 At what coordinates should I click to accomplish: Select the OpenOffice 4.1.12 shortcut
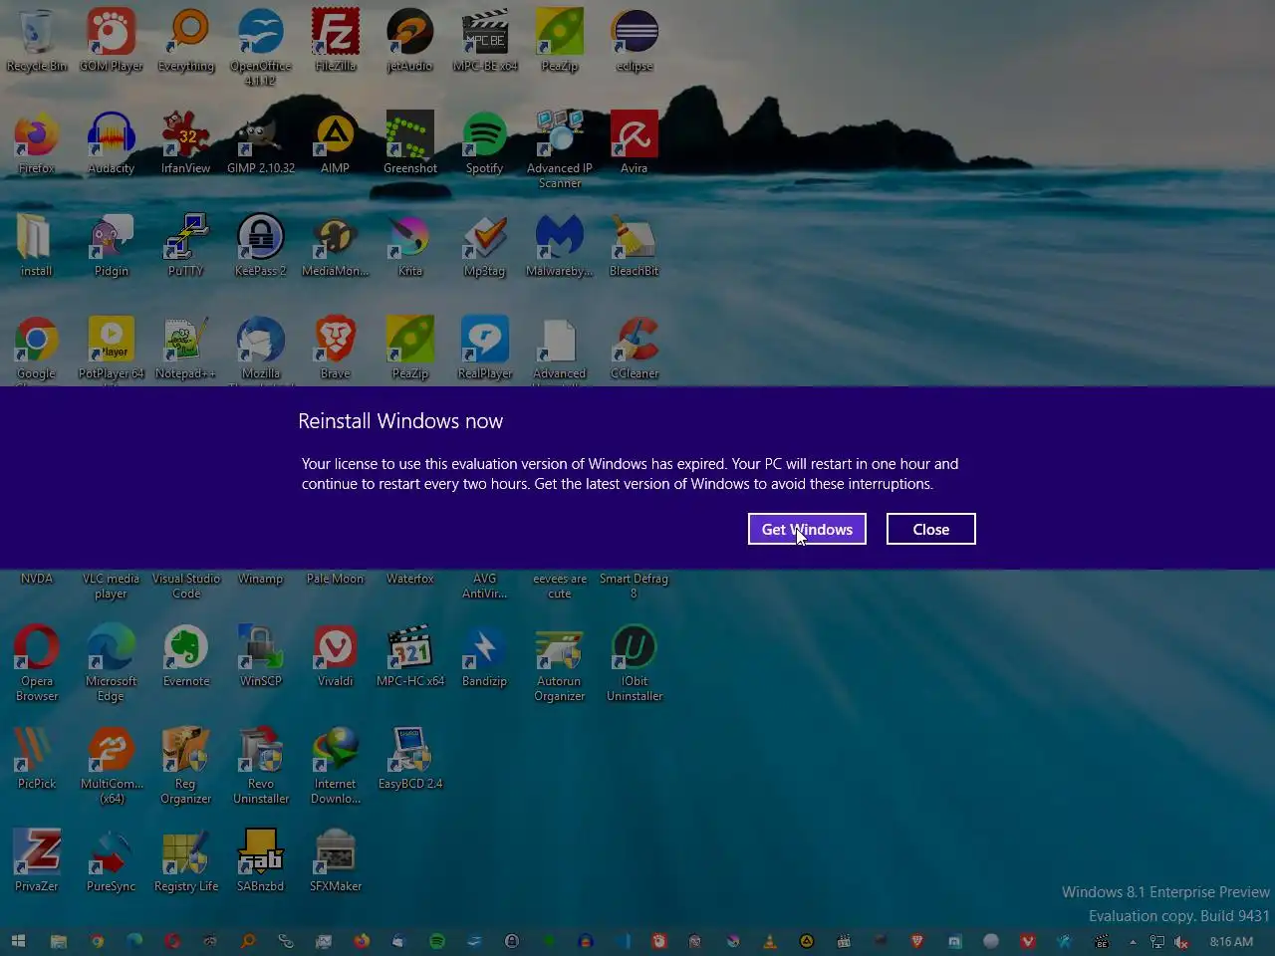pos(261,48)
